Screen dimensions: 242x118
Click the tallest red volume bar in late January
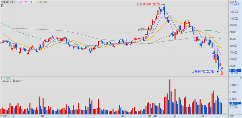(x=170, y=97)
